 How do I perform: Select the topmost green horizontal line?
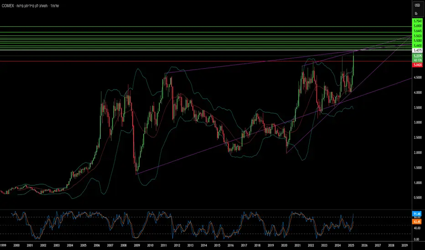206,26
